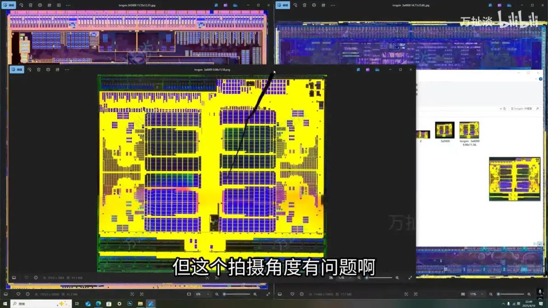
Task: Open more options in 3A5000 window
Action: point(68,5)
